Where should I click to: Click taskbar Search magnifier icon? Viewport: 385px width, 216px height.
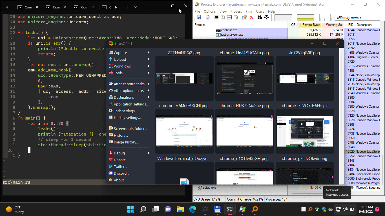point(143,209)
